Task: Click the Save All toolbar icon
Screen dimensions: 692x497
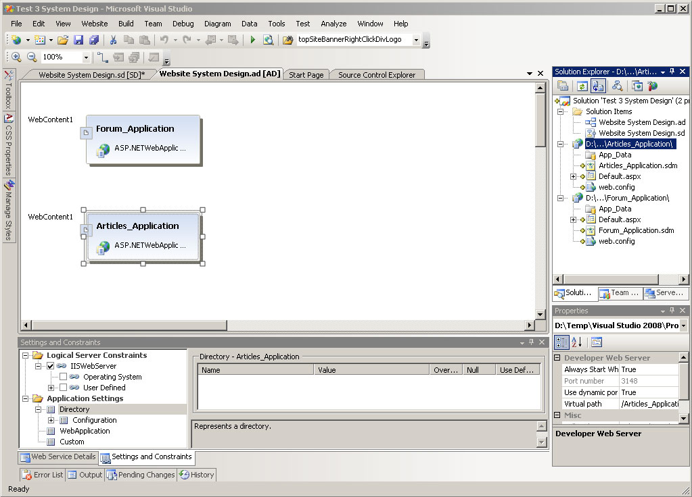Action: pos(94,40)
